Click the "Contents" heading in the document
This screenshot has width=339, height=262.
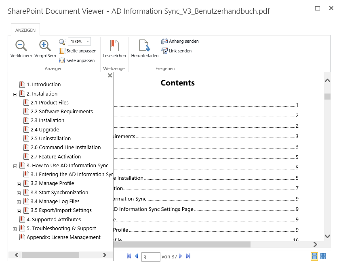pyautogui.click(x=177, y=83)
